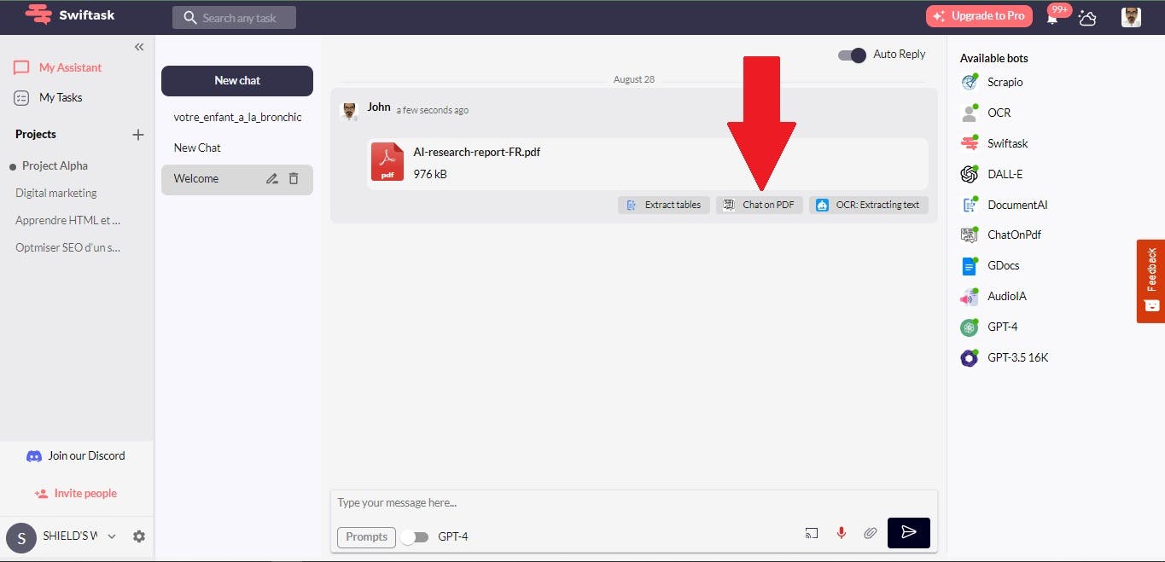
Task: Collapse the sidebar with double chevron
Action: (x=139, y=47)
